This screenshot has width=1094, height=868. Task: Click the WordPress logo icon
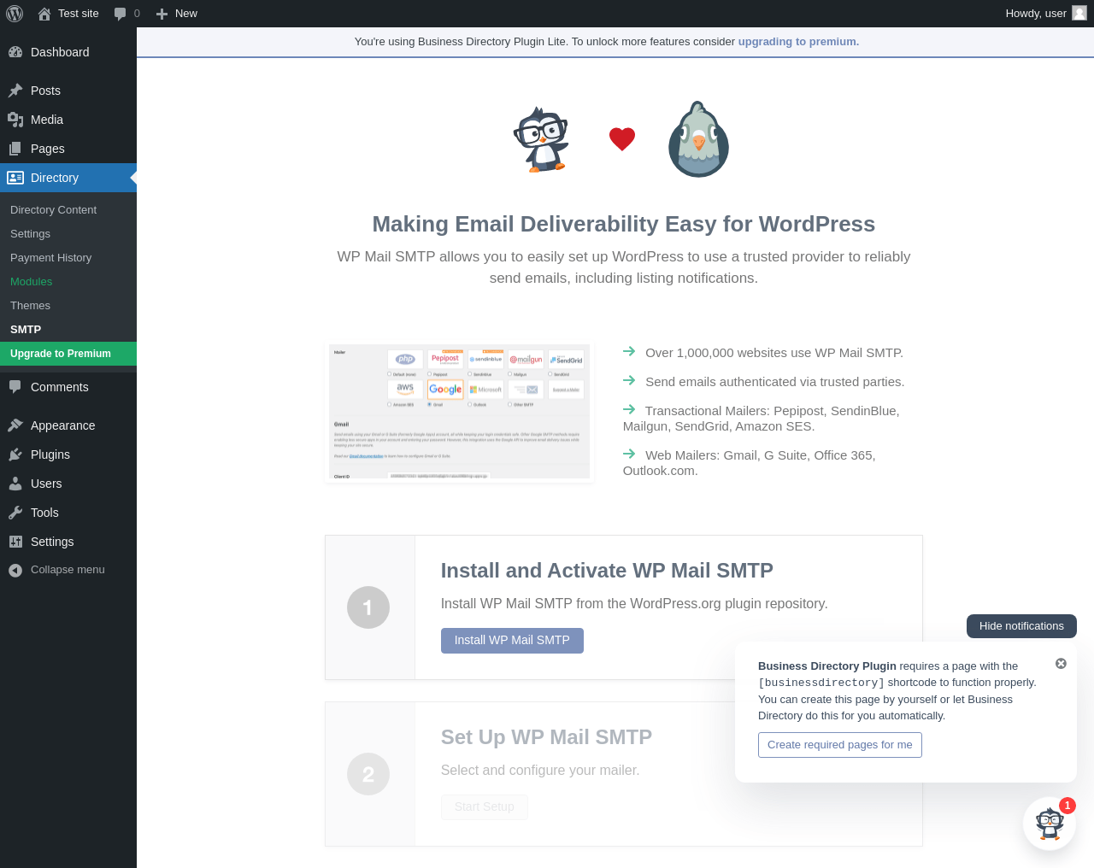click(15, 14)
